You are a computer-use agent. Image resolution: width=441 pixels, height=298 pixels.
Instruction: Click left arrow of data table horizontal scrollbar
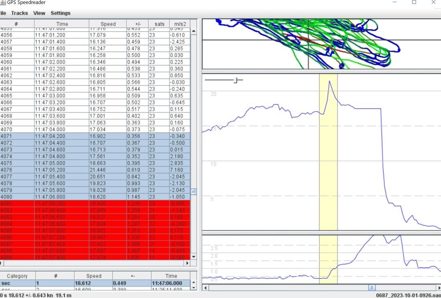(x=1, y=263)
